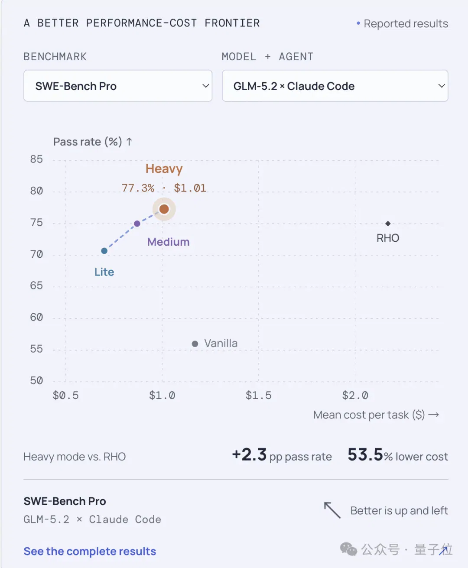
Task: Select the Medium purple data point
Action: pos(137,224)
